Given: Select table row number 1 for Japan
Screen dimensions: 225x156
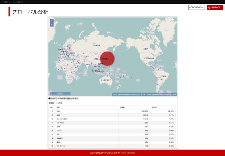Looking at the screenshot, I should click(x=112, y=111).
